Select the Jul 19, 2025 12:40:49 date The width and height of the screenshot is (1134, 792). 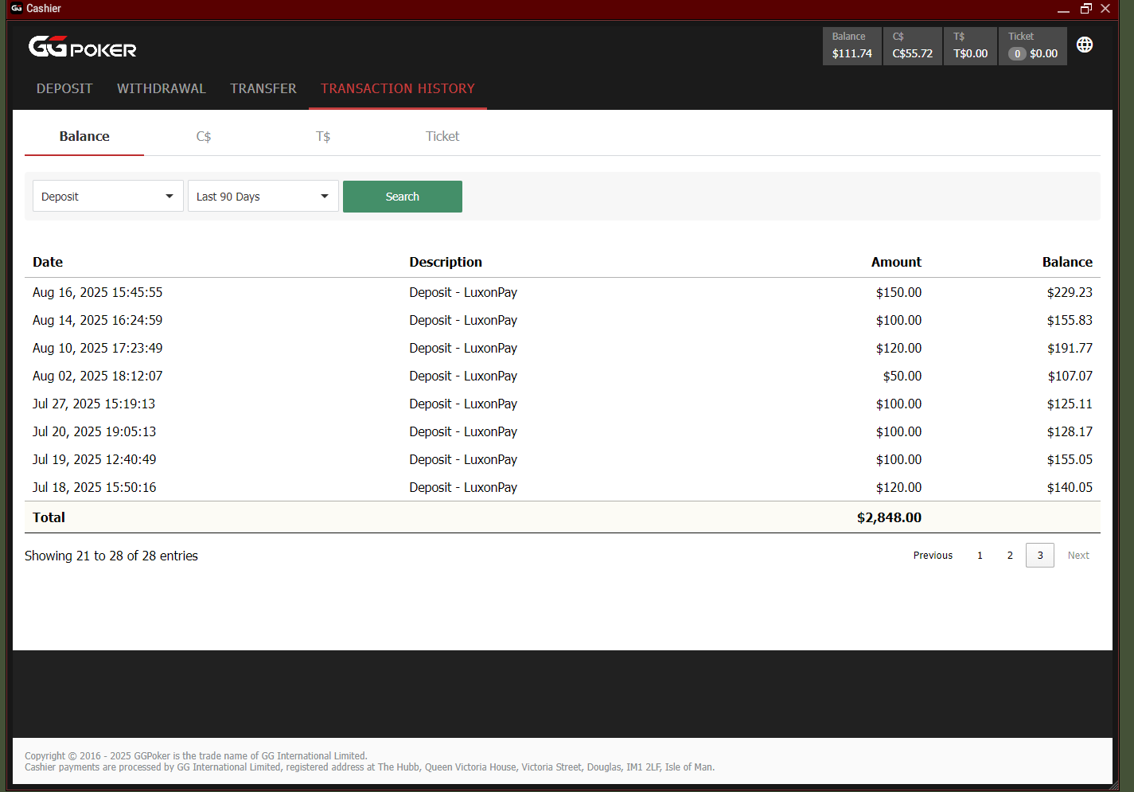pos(94,459)
